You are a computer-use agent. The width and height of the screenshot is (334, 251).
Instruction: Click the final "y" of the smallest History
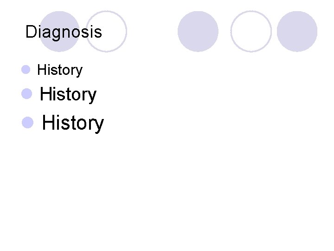tap(79, 72)
